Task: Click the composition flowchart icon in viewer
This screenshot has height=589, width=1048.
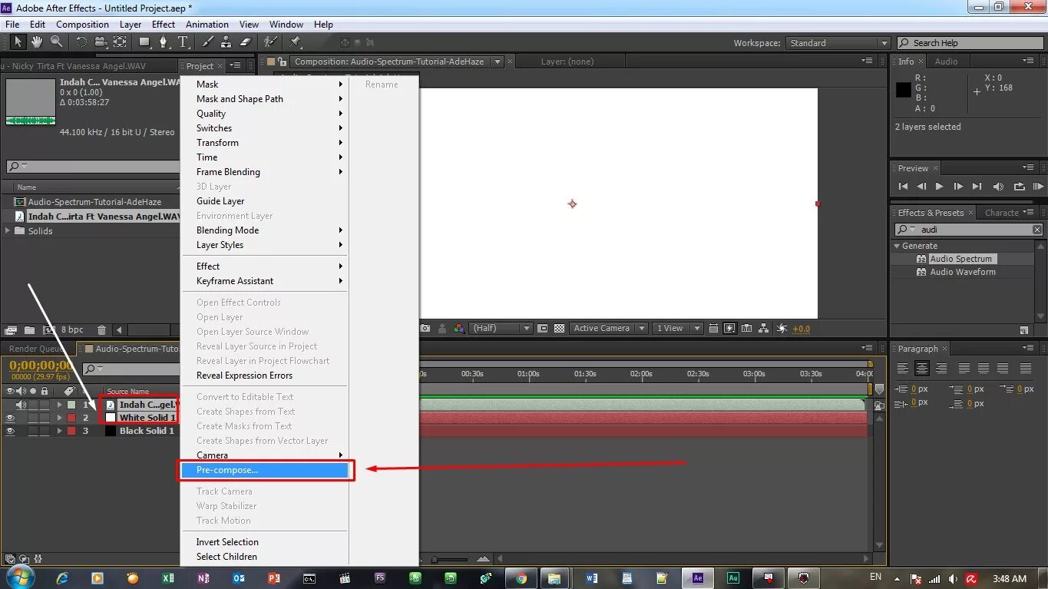Action: 764,328
